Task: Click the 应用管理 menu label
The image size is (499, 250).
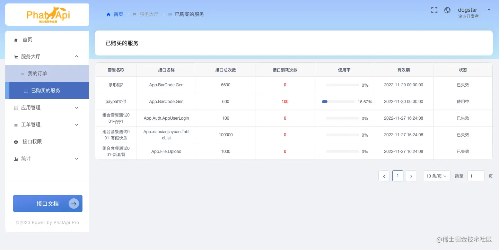Action: (x=31, y=107)
